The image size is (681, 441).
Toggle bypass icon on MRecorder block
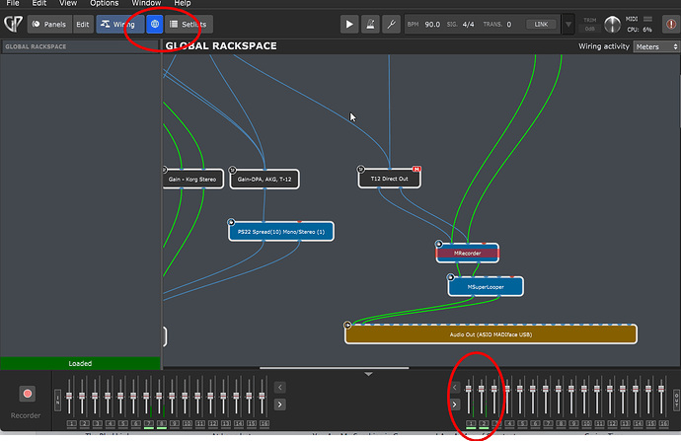(438, 244)
